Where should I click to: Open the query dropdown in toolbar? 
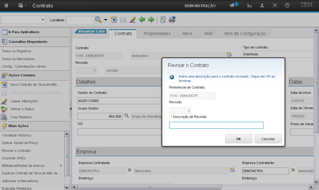coord(24,20)
